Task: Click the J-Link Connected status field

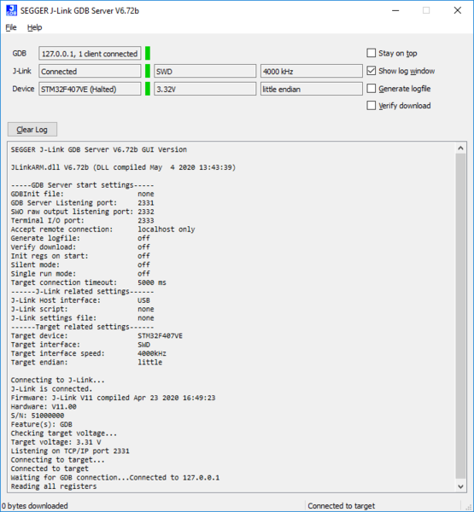Action: pyautogui.click(x=90, y=71)
